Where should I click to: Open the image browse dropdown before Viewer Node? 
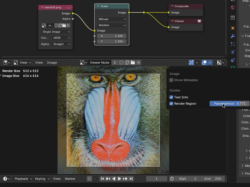(x=83, y=63)
